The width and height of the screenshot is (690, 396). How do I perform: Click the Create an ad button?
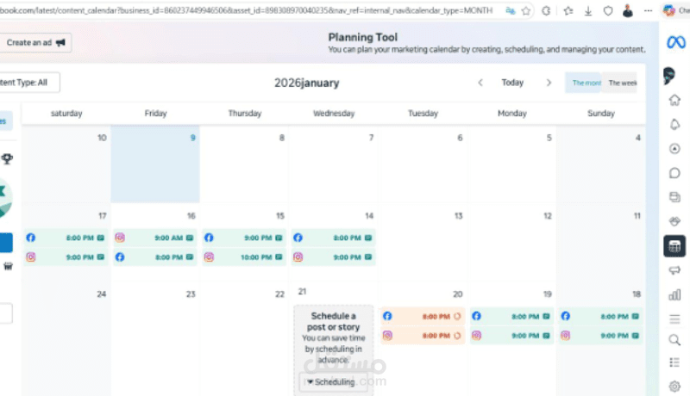pos(35,42)
